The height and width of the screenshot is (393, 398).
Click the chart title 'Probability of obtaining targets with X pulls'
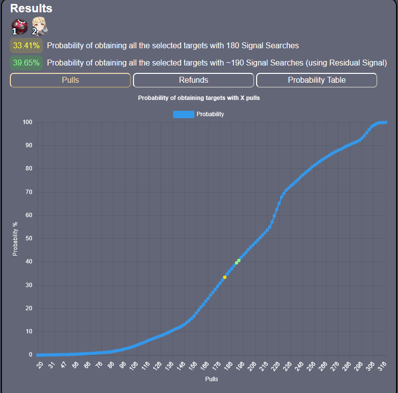[x=199, y=98]
